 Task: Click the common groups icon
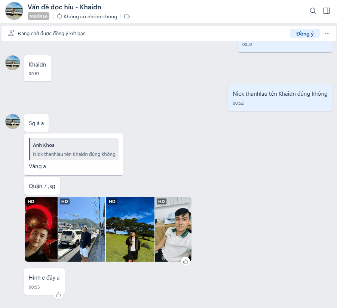coord(59,16)
